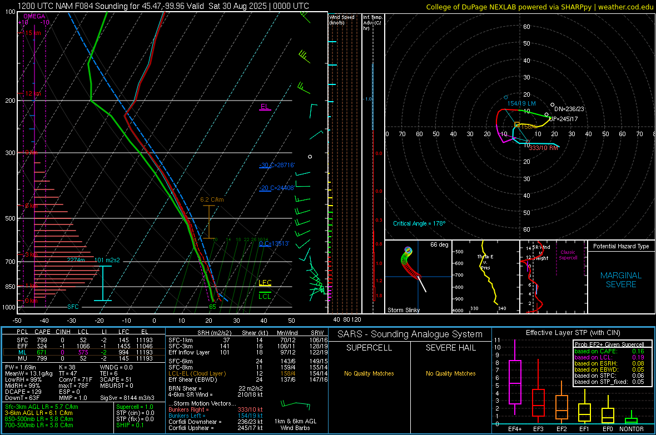Click the Potential Hazard Type header
This screenshot has width=656, height=435.
[621, 246]
